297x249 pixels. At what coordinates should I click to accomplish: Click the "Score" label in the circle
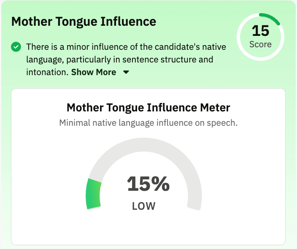260,44
